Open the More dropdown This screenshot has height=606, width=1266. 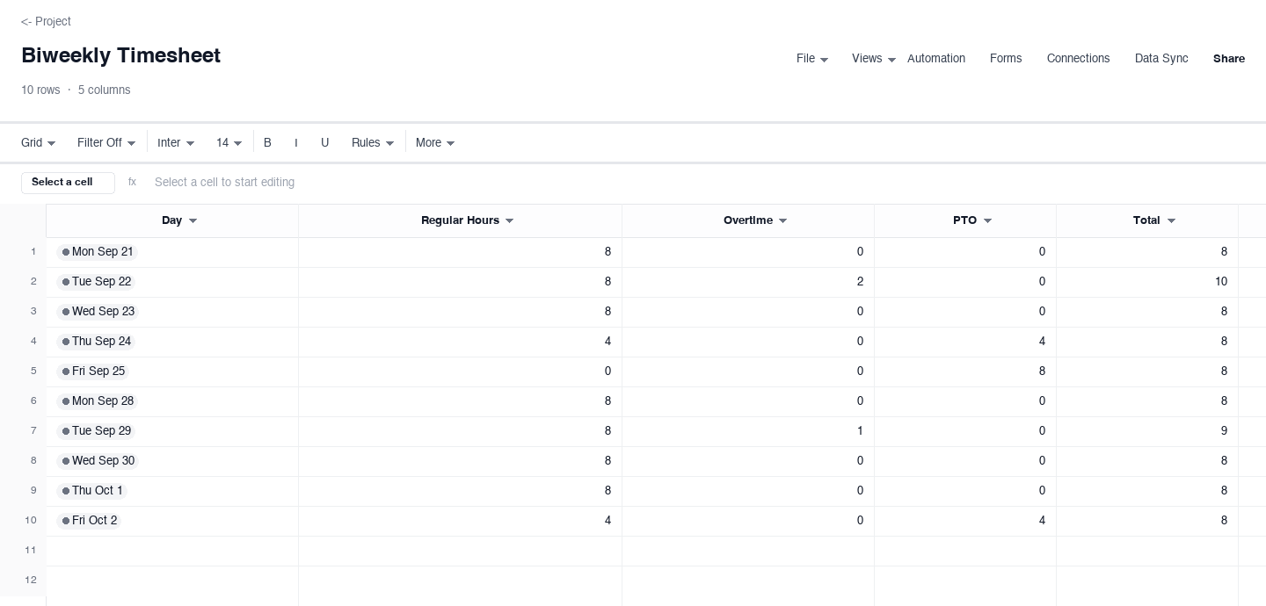pos(435,143)
